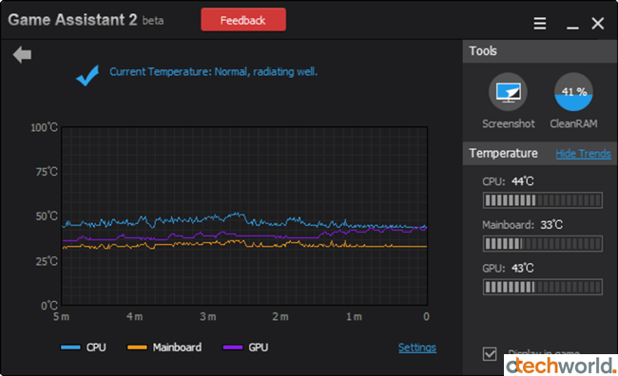Screen dimensions: 618x376
Task: Click the CPU 44°C reading
Action: pos(522,181)
